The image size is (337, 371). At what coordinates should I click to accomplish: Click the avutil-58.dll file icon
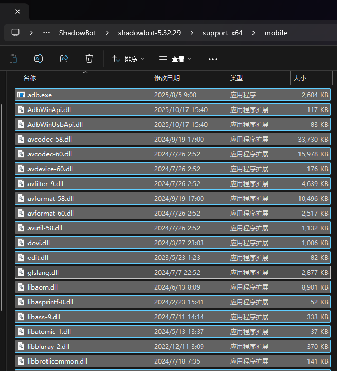(21, 228)
